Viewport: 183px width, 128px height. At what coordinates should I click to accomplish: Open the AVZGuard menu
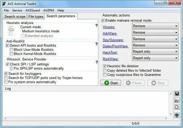coord(33,10)
